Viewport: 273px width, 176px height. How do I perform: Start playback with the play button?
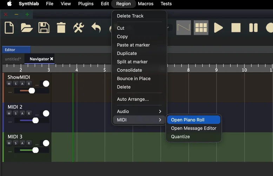tap(218, 27)
